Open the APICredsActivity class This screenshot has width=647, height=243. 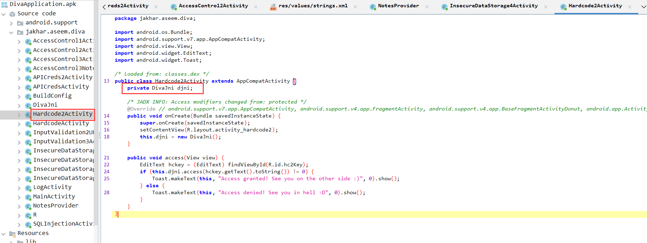tap(61, 86)
